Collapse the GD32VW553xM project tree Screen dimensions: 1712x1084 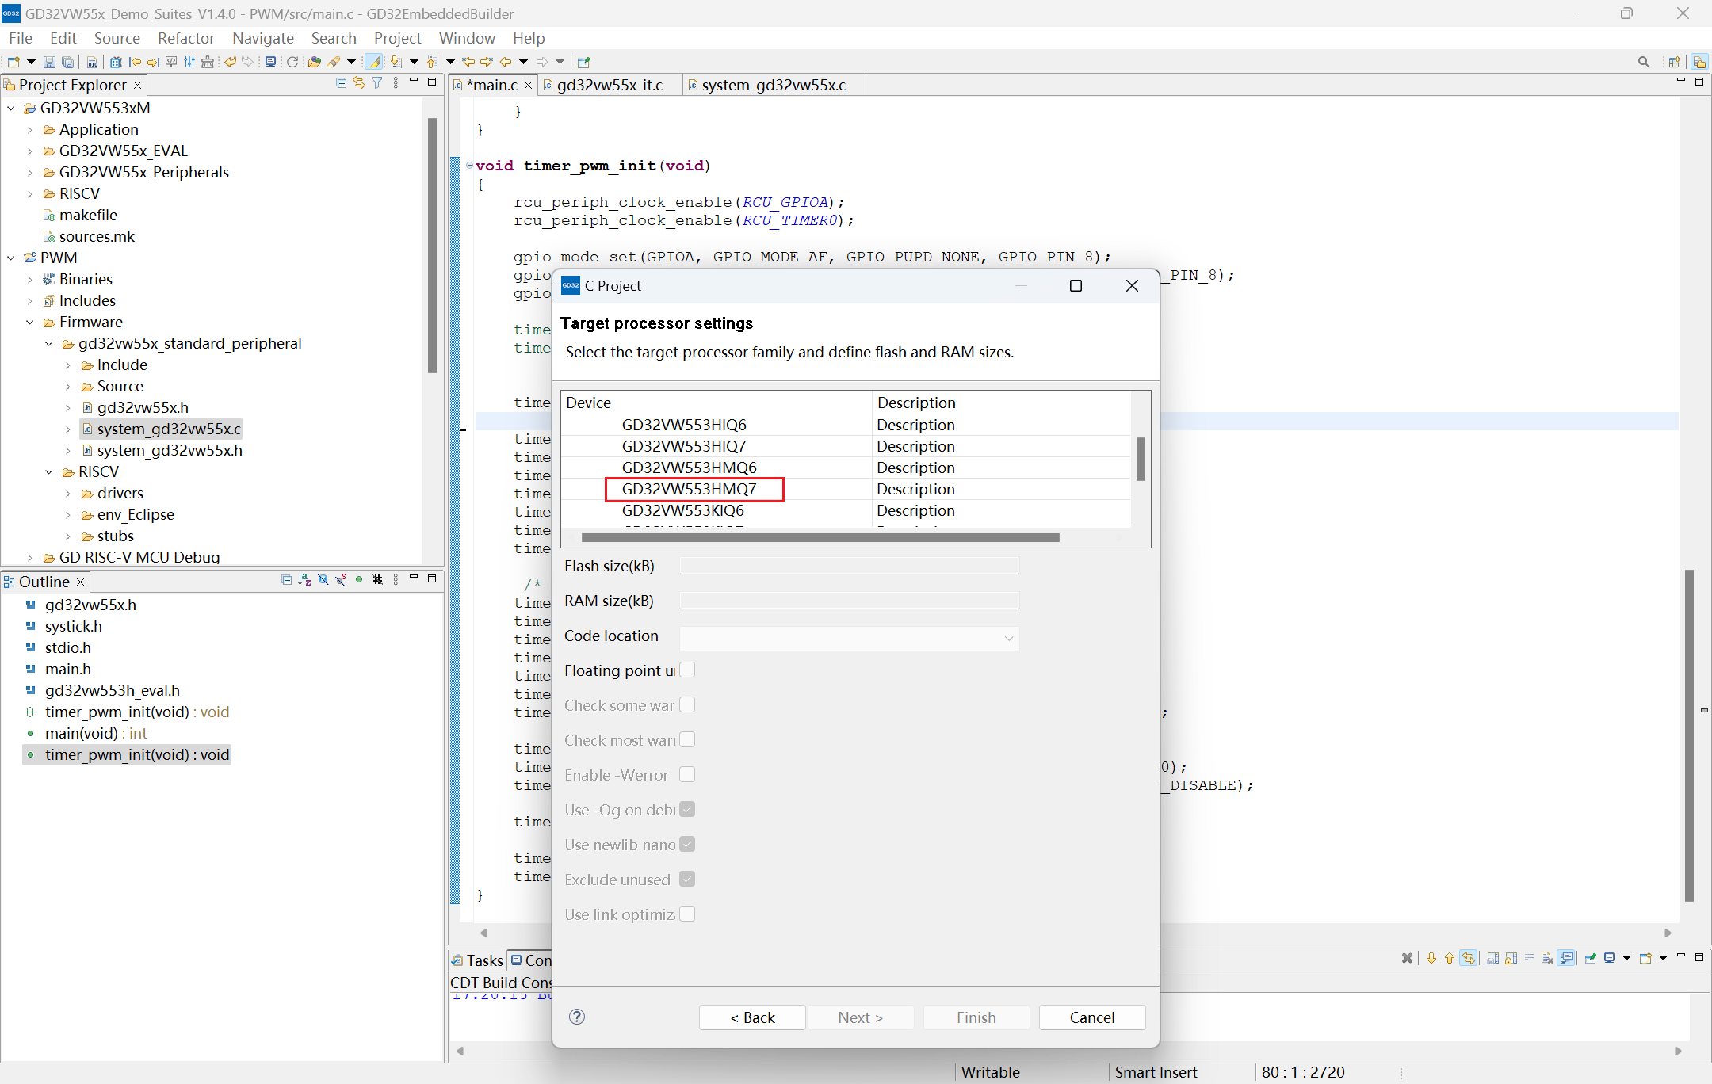(x=11, y=108)
